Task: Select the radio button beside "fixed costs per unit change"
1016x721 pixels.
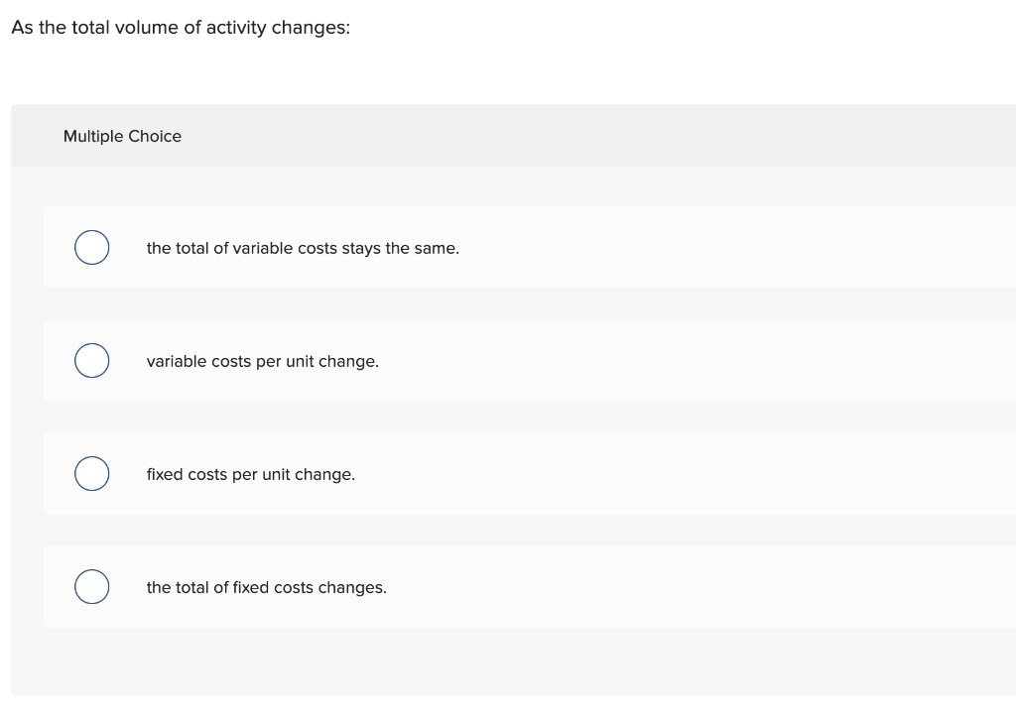Action: [x=91, y=473]
